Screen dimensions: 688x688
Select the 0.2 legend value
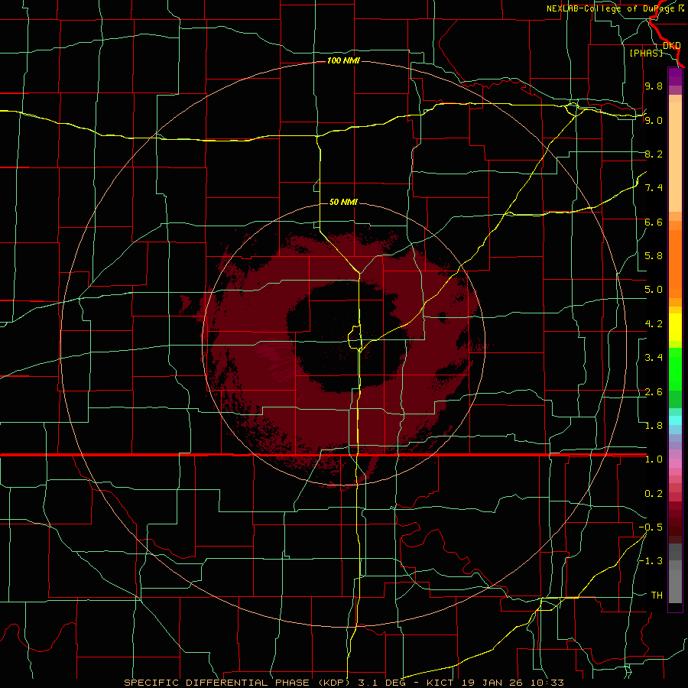tap(654, 494)
